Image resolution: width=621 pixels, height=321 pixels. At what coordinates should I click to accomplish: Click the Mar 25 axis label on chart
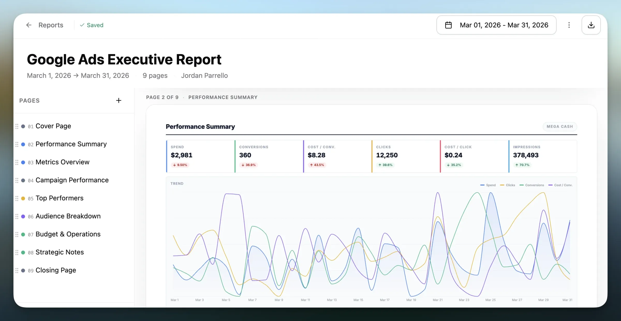pos(491,300)
